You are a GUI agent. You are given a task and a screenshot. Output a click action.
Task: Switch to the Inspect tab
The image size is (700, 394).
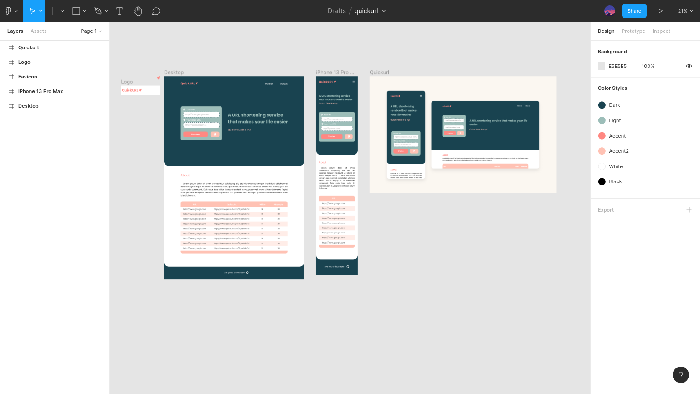pyautogui.click(x=661, y=31)
